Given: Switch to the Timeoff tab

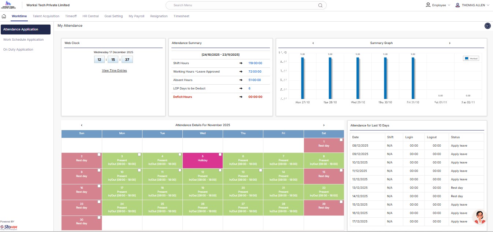Looking at the screenshot, I should point(71,16).
